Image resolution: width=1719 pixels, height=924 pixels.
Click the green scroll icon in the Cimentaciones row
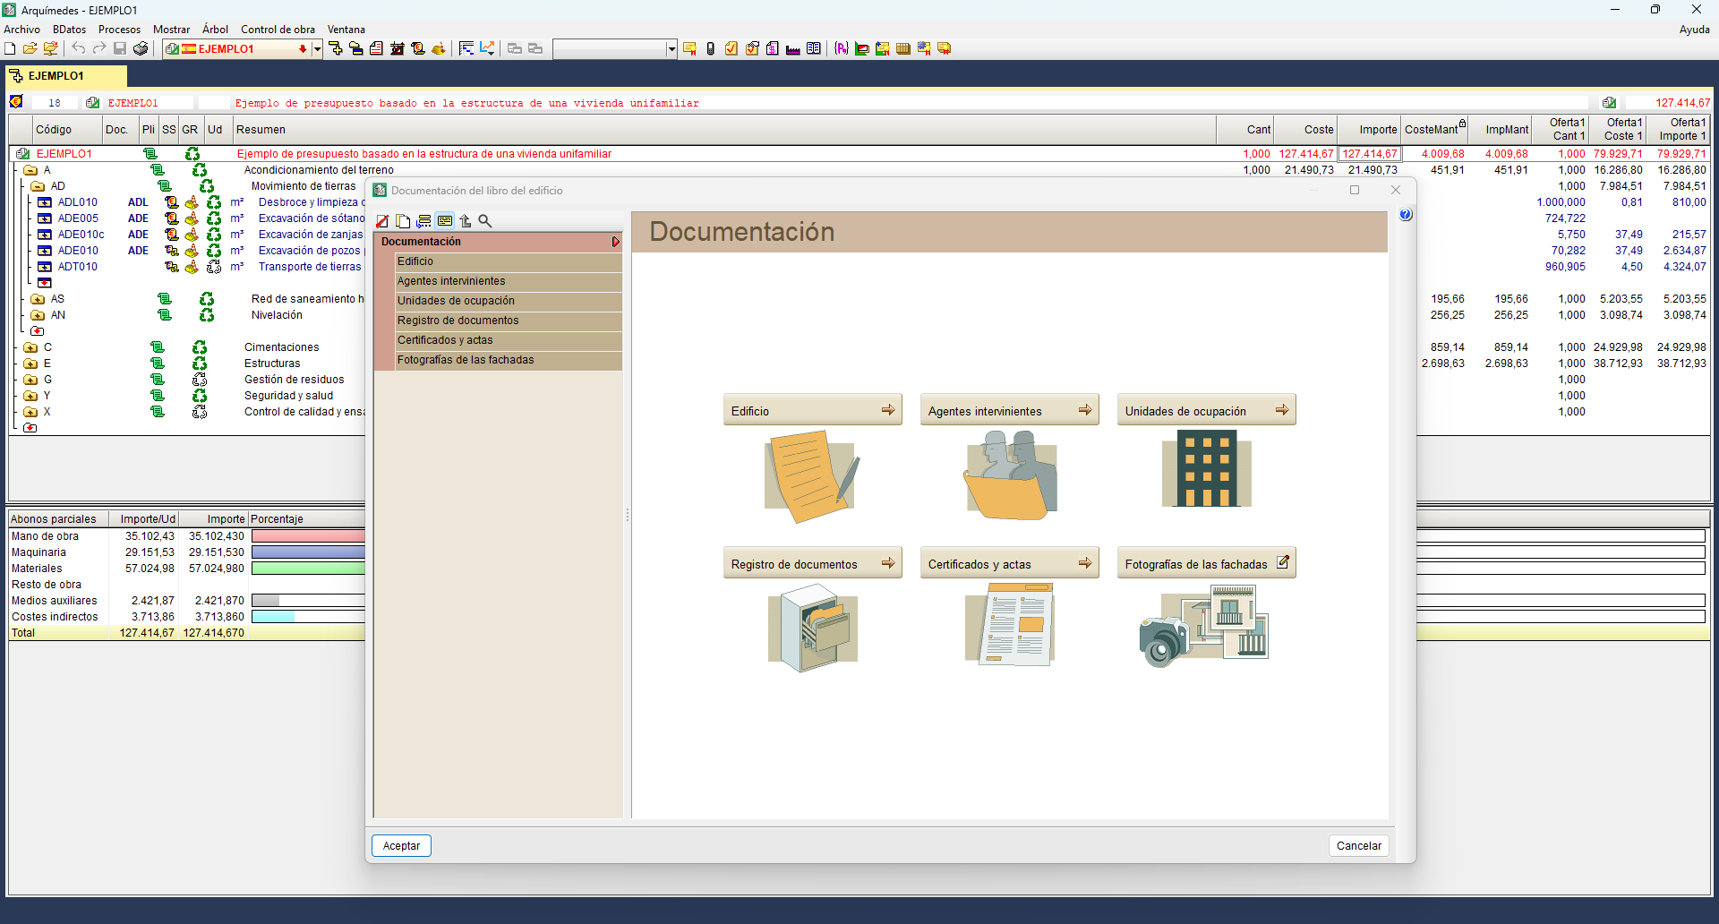pyautogui.click(x=158, y=347)
